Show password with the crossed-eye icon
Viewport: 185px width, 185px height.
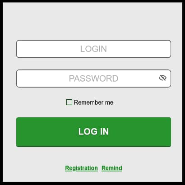click(162, 78)
